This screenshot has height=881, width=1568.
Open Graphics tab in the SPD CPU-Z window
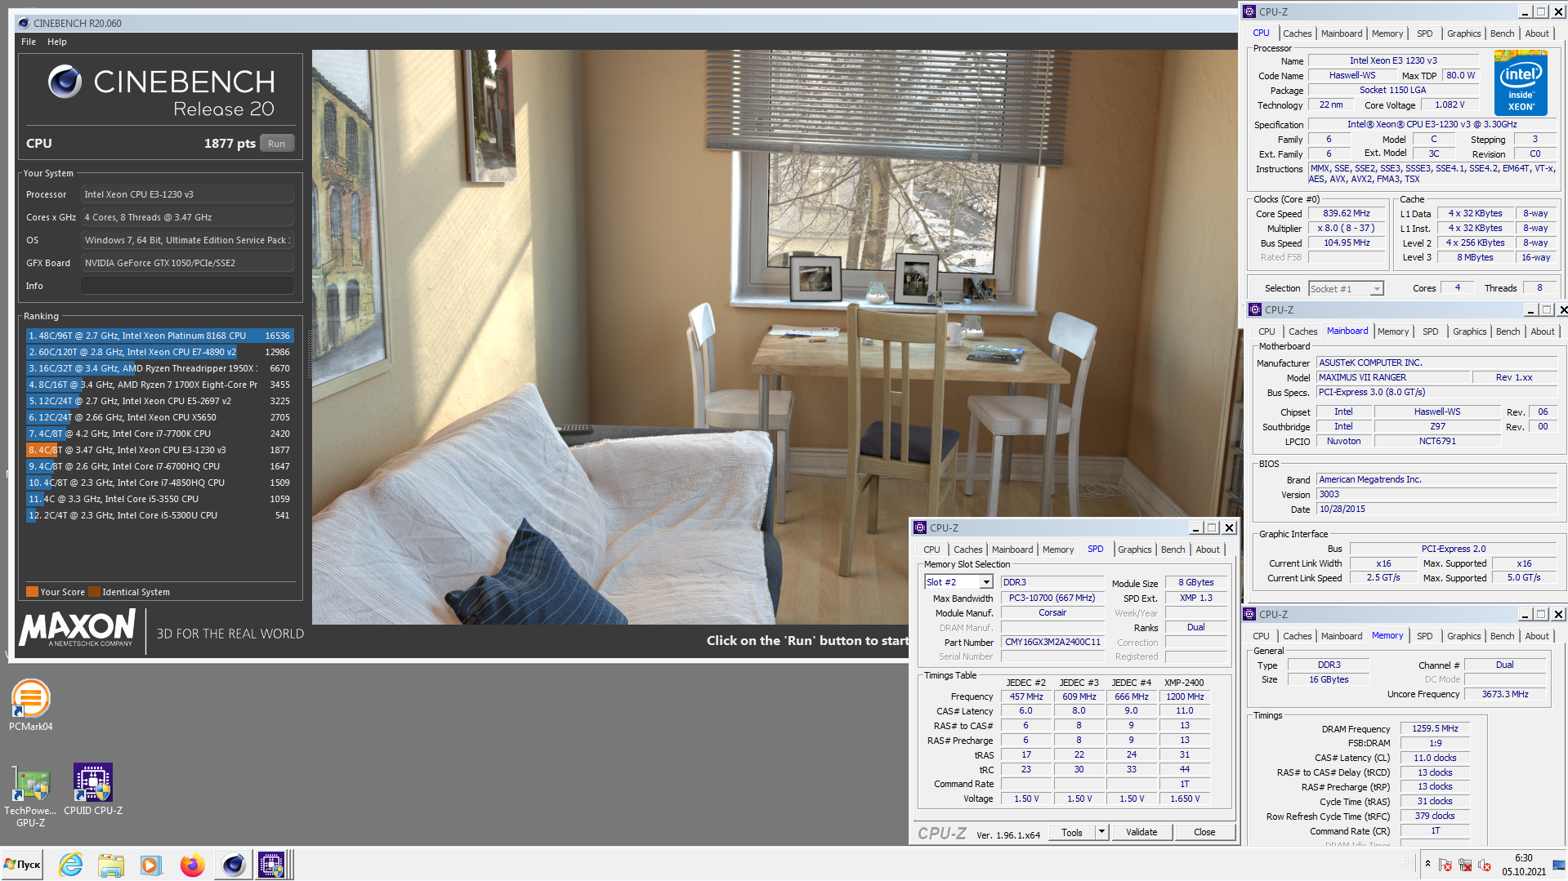coord(1134,550)
